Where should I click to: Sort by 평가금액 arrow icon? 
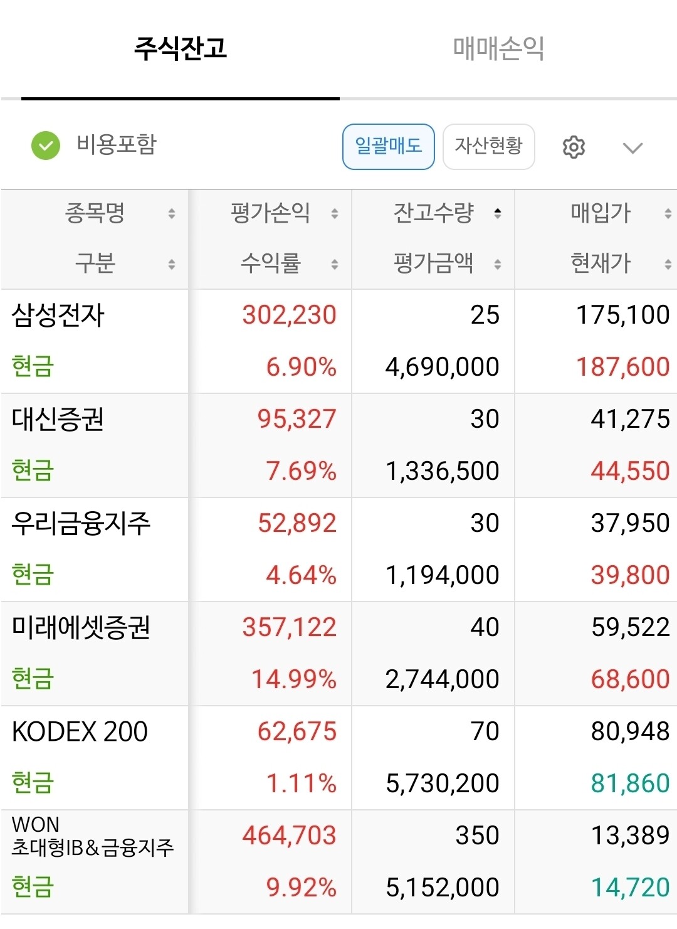(498, 264)
